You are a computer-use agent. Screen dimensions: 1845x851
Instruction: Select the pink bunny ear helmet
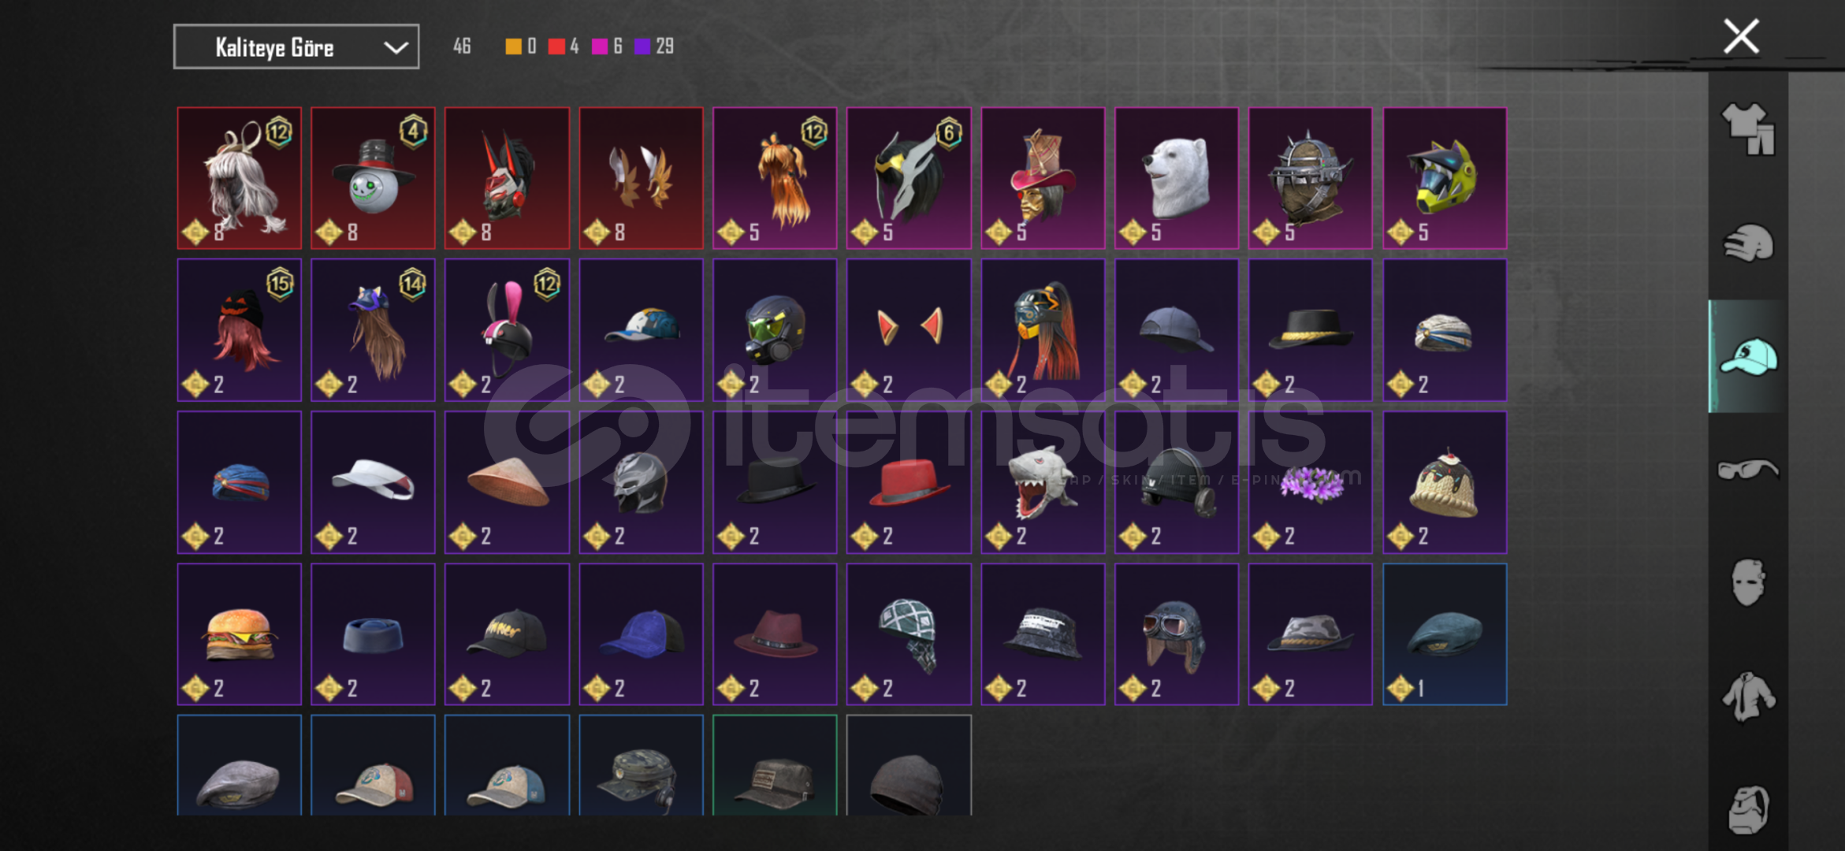pyautogui.click(x=507, y=330)
